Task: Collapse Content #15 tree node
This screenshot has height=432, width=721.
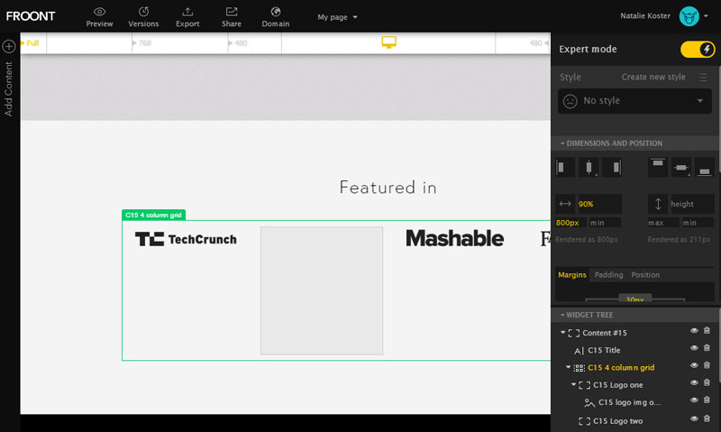Action: coord(562,332)
